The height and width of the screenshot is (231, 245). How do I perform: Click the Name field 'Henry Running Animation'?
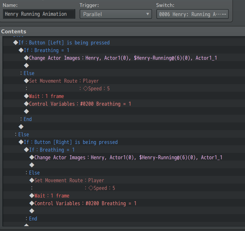pos(39,14)
